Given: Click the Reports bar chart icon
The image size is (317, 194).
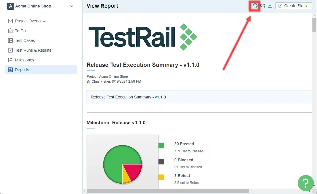Looking at the screenshot, I should 10,70.
